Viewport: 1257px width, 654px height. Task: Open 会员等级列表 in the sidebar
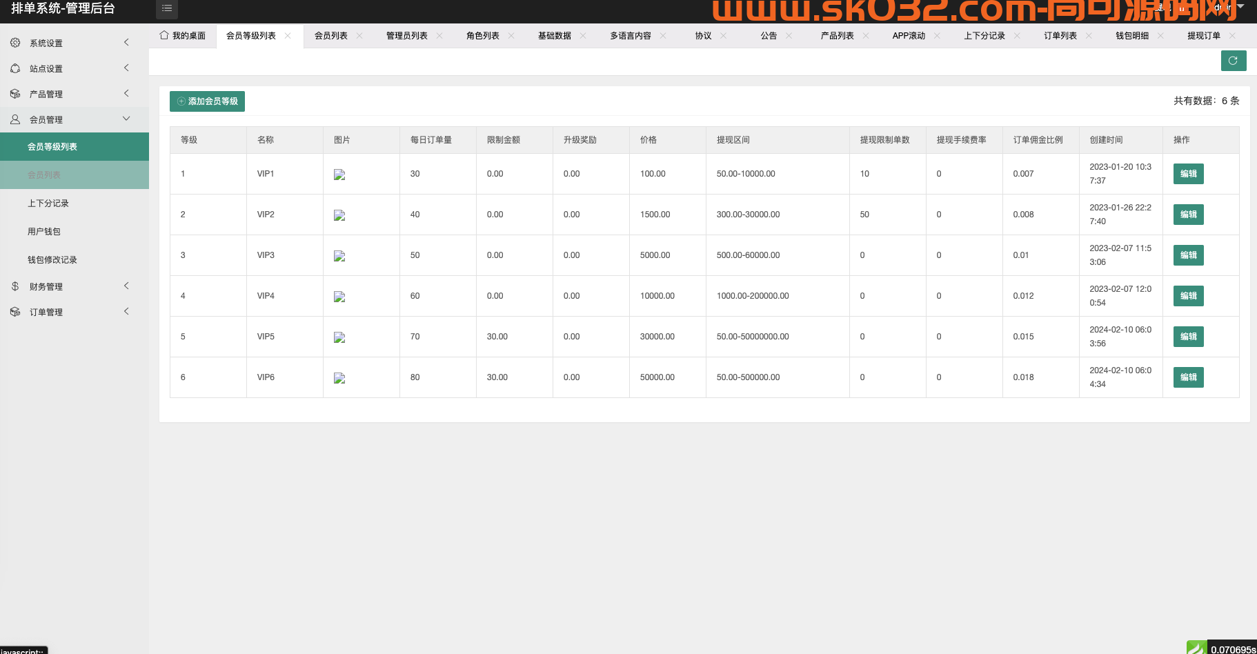tap(75, 147)
